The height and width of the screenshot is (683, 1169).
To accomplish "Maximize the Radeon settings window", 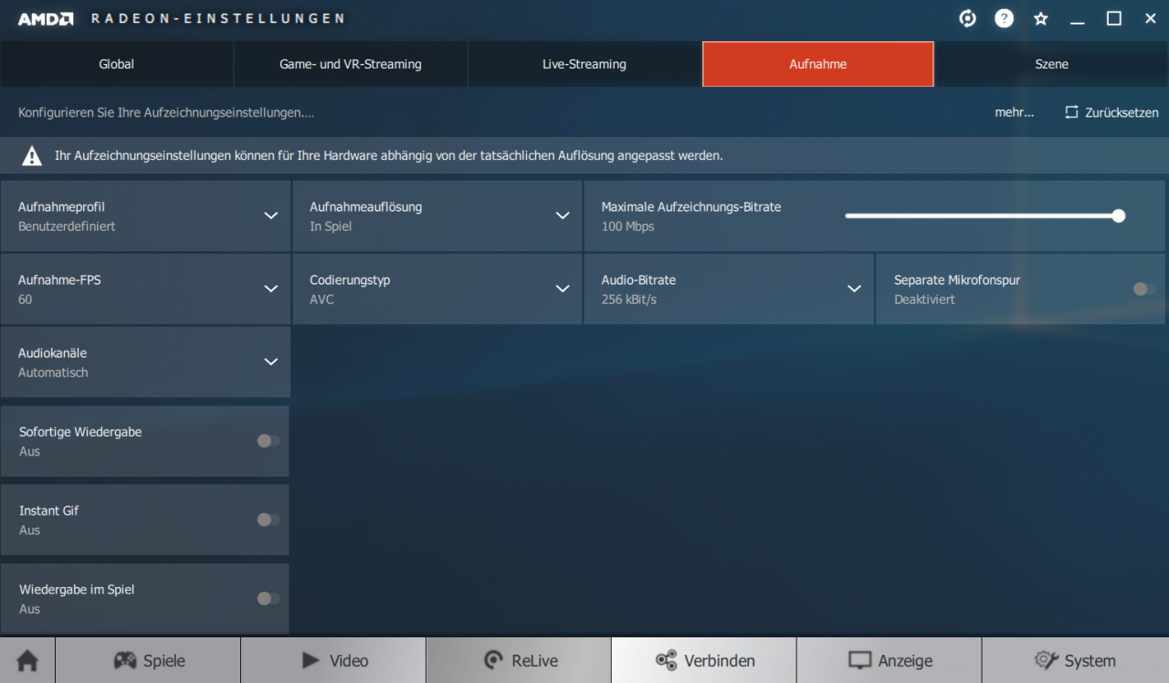I will [x=1114, y=18].
